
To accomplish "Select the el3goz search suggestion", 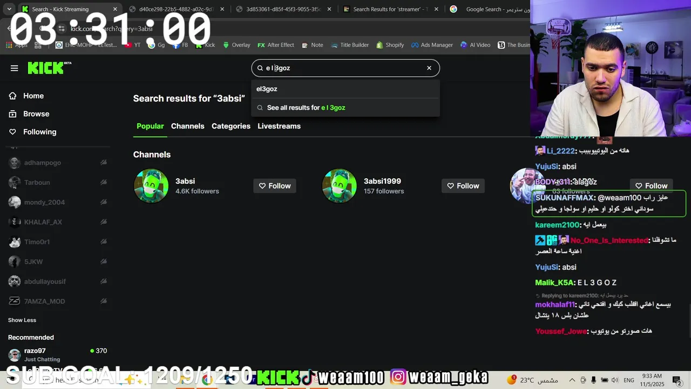I will [345, 89].
